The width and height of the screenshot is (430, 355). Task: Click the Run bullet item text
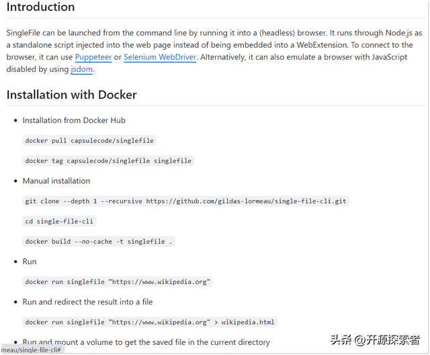[30, 262]
